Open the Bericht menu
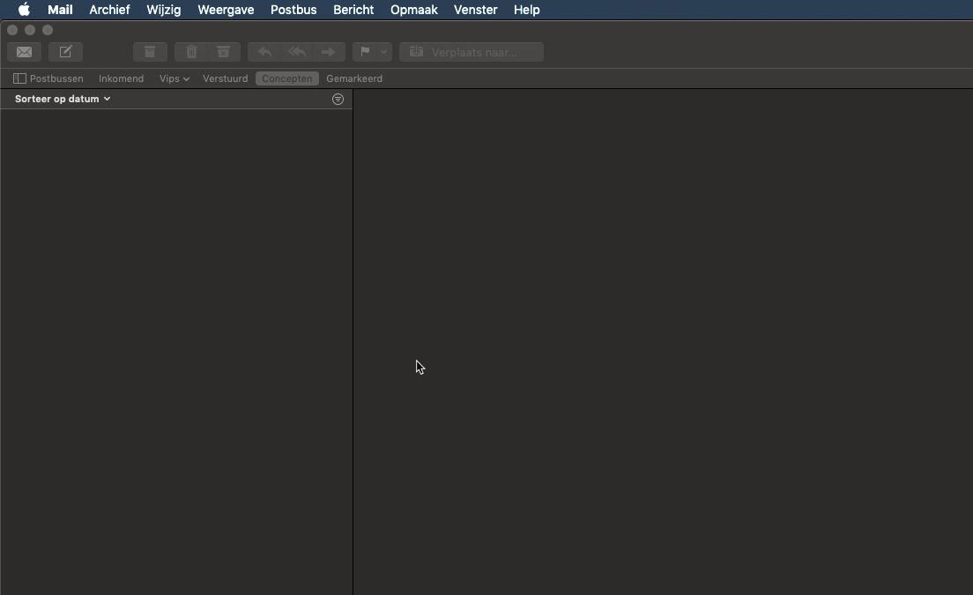973x595 pixels. (353, 10)
